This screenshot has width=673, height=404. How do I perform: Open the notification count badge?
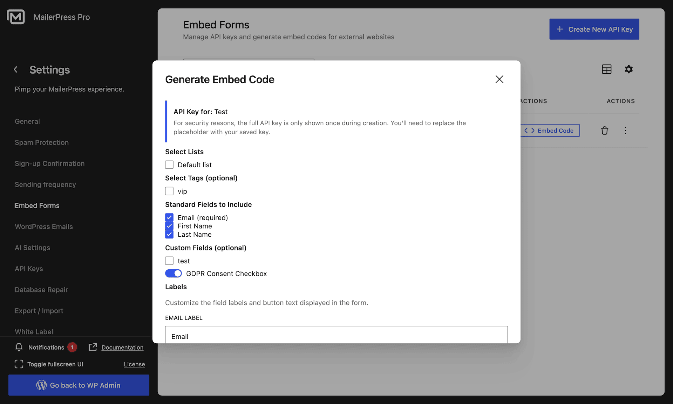pos(72,347)
